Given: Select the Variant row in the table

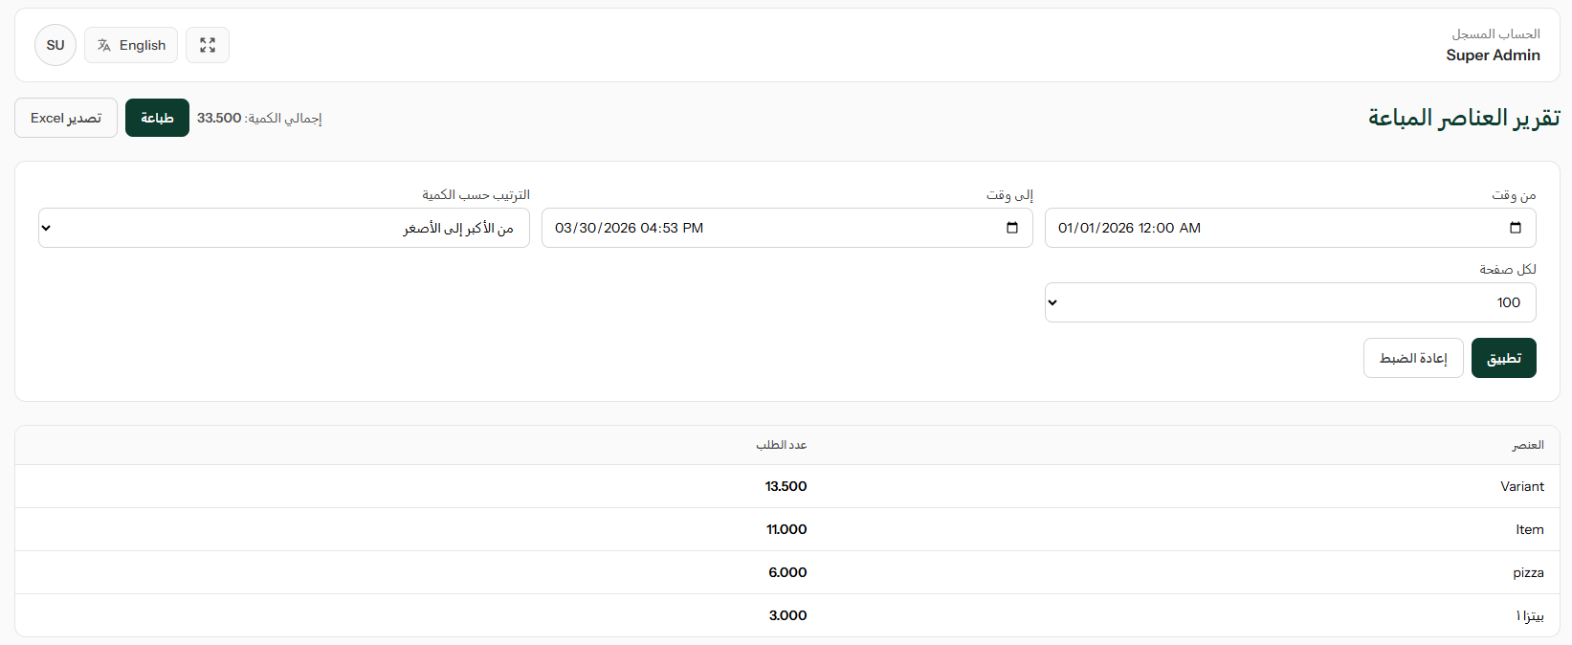Looking at the screenshot, I should pos(1521,486).
